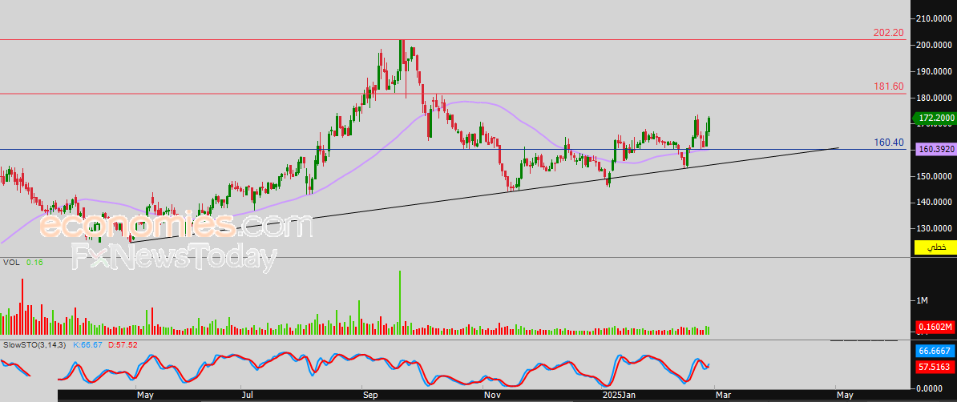Select the 181.60 resistance level label
The width and height of the screenshot is (957, 402).
888,86
